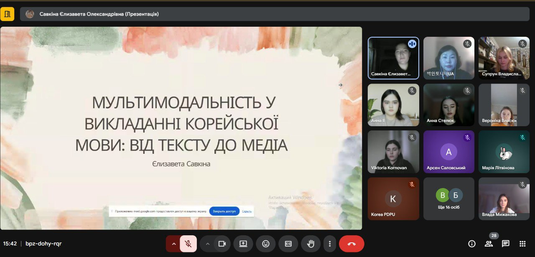Image resolution: width=535 pixels, height=257 pixels.
Task: Open the chat panel icon
Action: click(505, 244)
